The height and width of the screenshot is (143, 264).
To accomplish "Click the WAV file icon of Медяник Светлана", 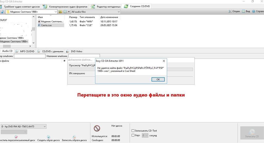I will coord(39,22).
